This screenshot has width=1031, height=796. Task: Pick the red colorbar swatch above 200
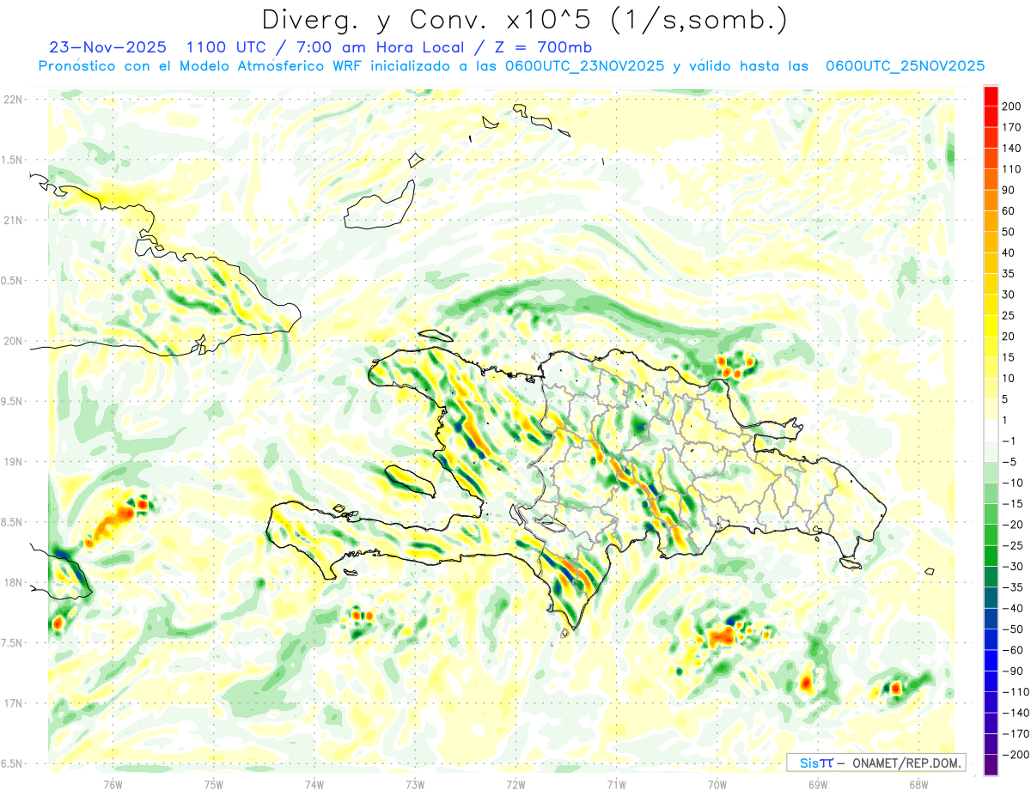[991, 96]
